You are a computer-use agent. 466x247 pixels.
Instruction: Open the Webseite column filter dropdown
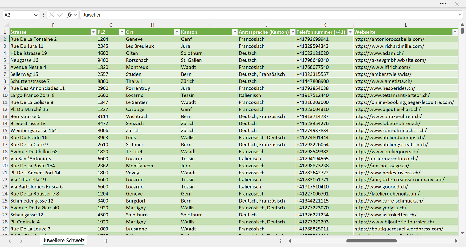tap(455, 32)
